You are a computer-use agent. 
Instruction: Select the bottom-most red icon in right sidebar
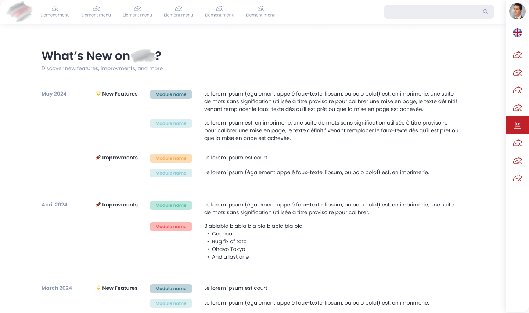517,178
